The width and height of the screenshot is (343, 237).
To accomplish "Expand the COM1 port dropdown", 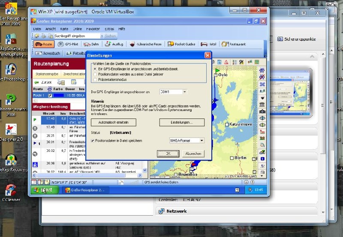I will 185,92.
